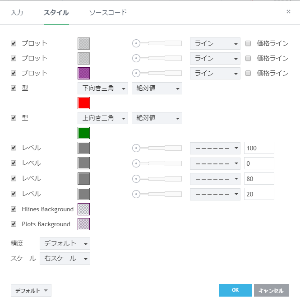This screenshot has width=300, height=307.
Task: Click the キャンセル button
Action: 271,290
